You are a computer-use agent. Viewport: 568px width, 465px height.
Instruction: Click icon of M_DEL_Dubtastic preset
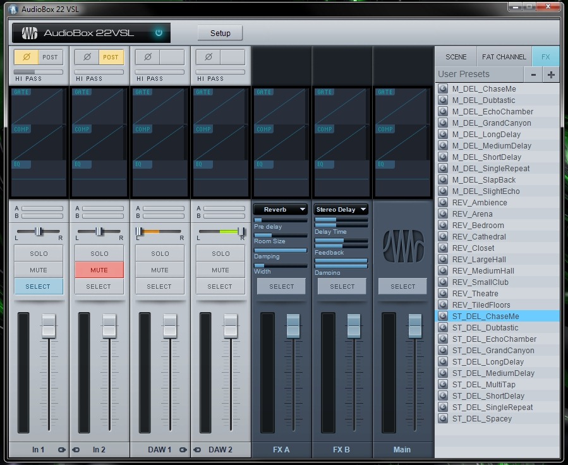click(x=443, y=100)
